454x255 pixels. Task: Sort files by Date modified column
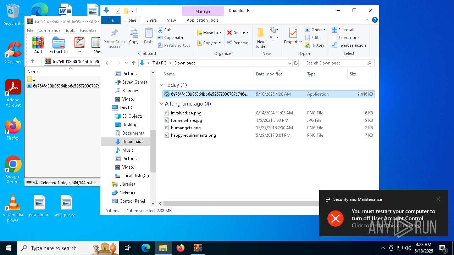tap(279, 74)
